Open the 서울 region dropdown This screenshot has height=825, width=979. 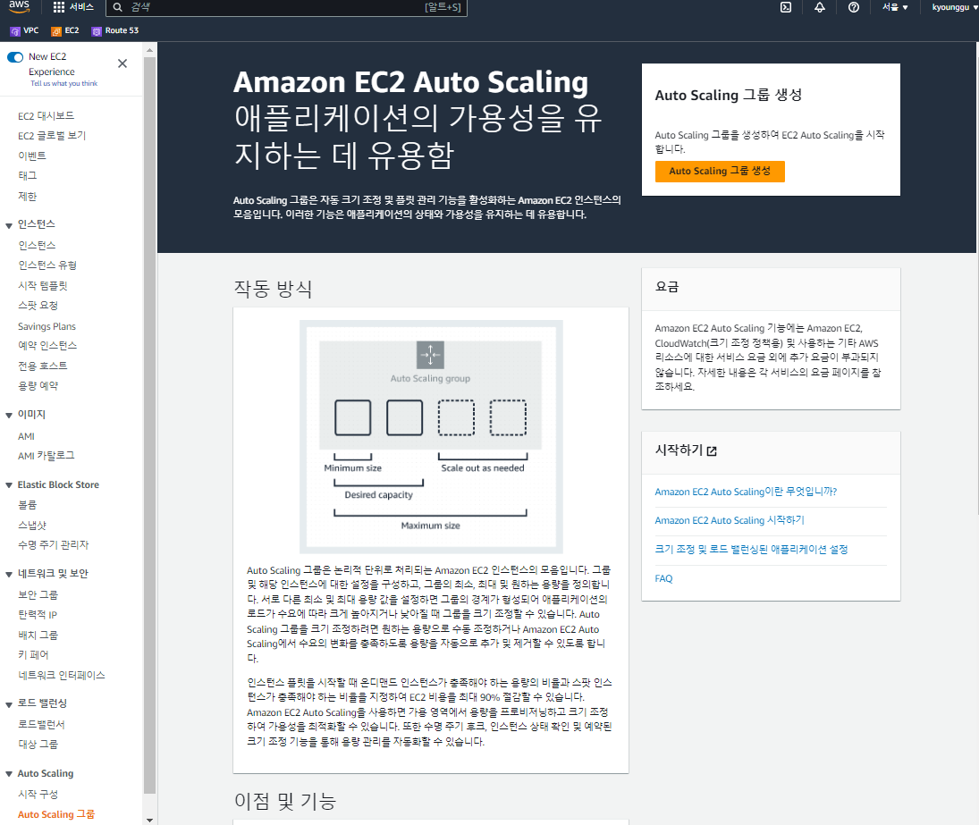(x=895, y=7)
